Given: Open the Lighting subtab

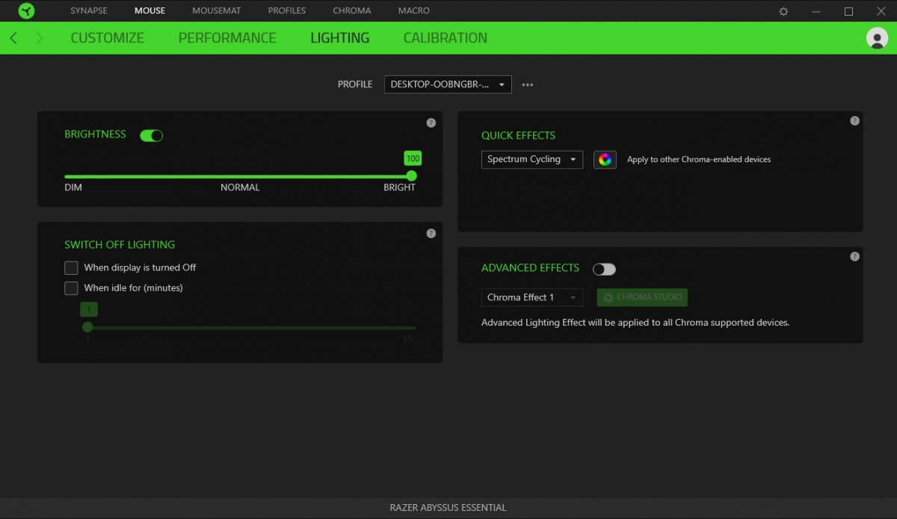Looking at the screenshot, I should click(x=340, y=38).
